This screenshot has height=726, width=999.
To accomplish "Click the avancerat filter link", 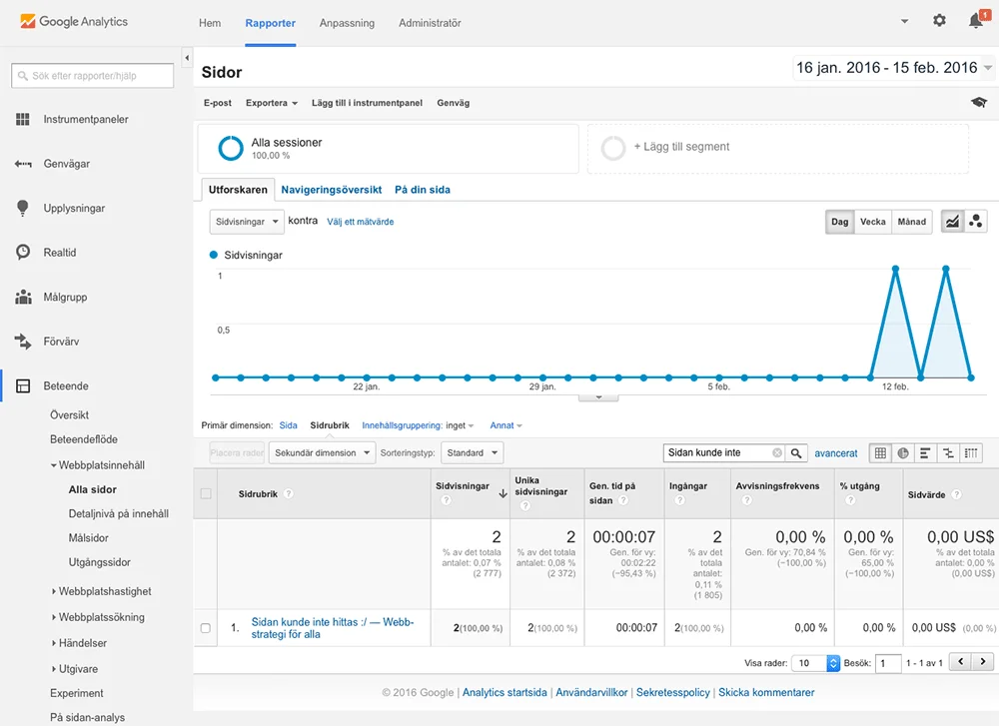I will 836,453.
